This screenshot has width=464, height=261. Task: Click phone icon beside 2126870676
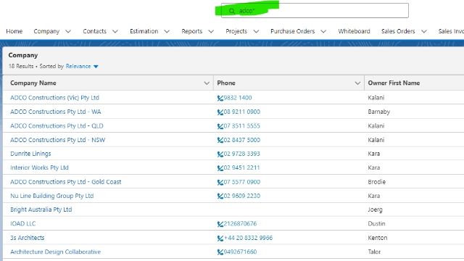[x=220, y=224]
